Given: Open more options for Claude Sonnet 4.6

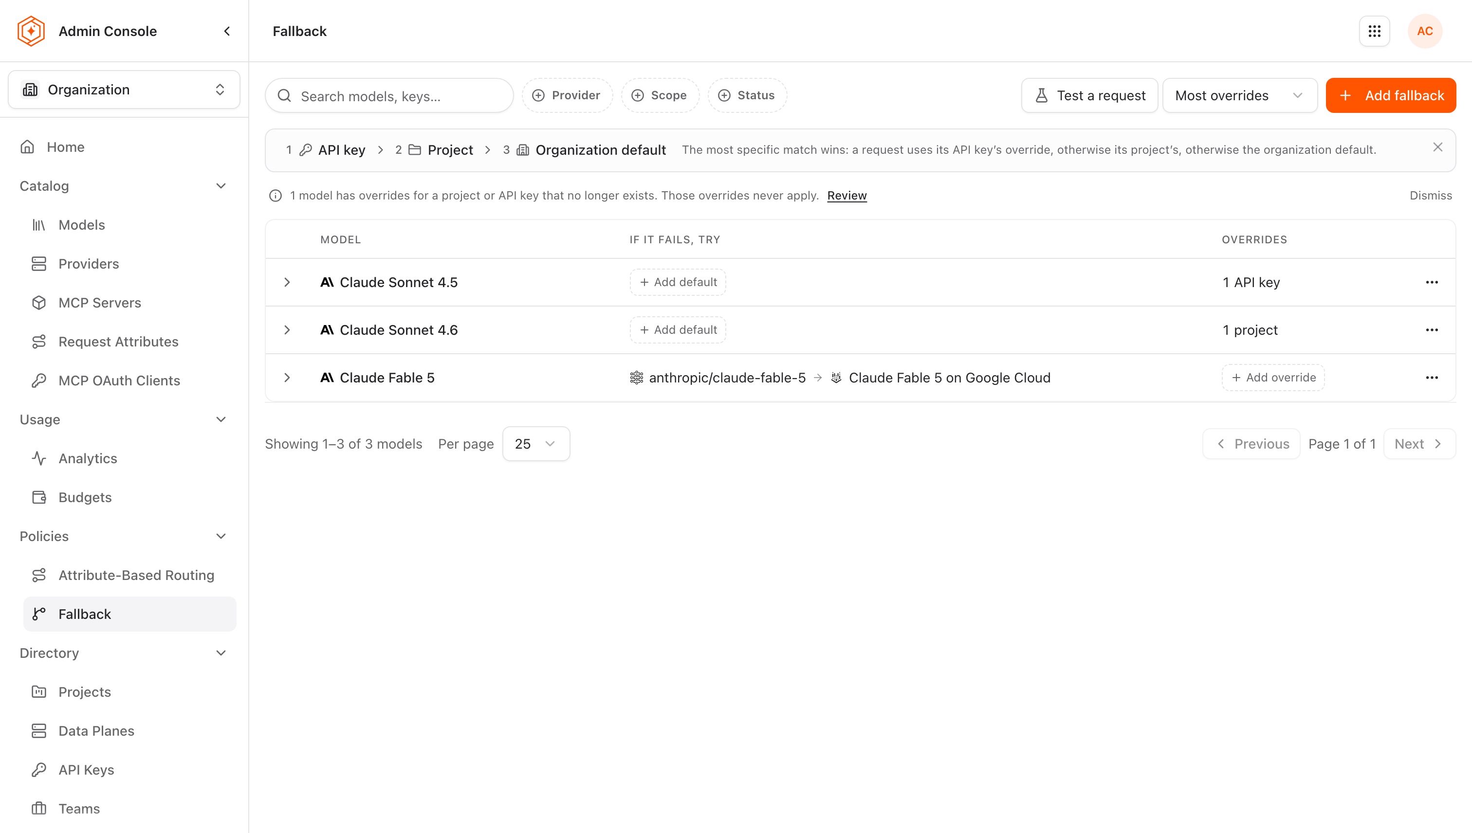Looking at the screenshot, I should (x=1432, y=330).
